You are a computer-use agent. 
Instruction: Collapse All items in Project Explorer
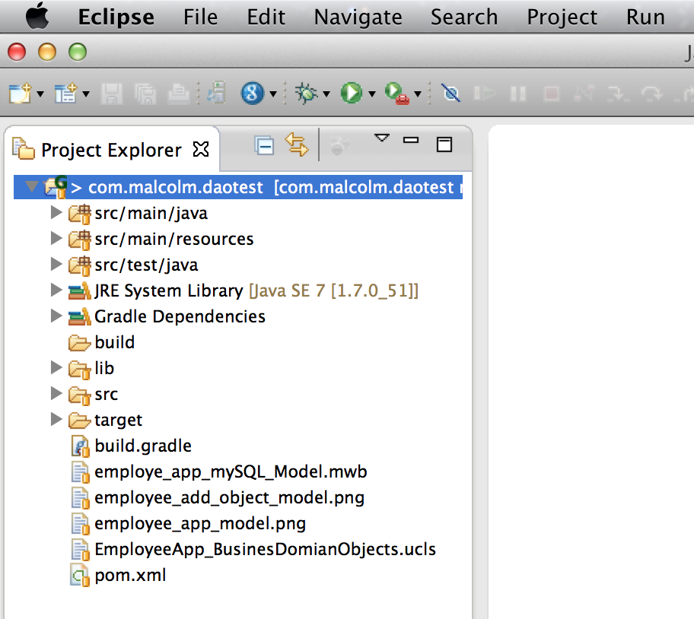point(264,144)
